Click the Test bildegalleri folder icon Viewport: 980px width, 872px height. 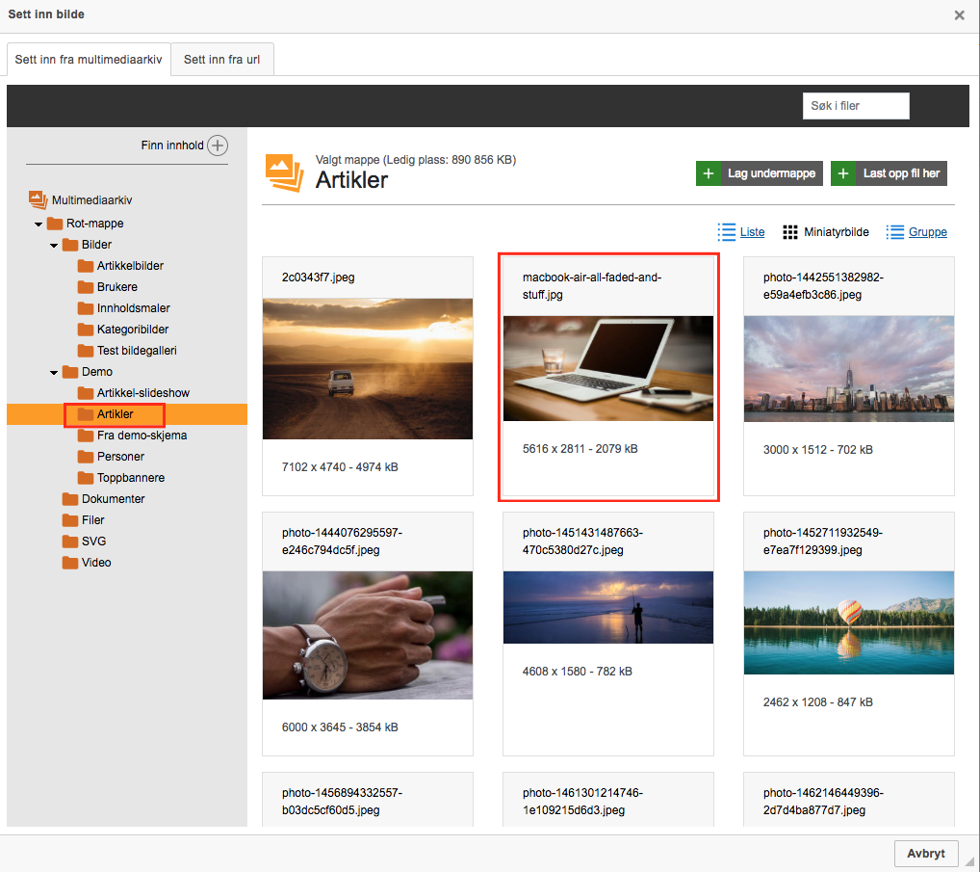point(86,351)
